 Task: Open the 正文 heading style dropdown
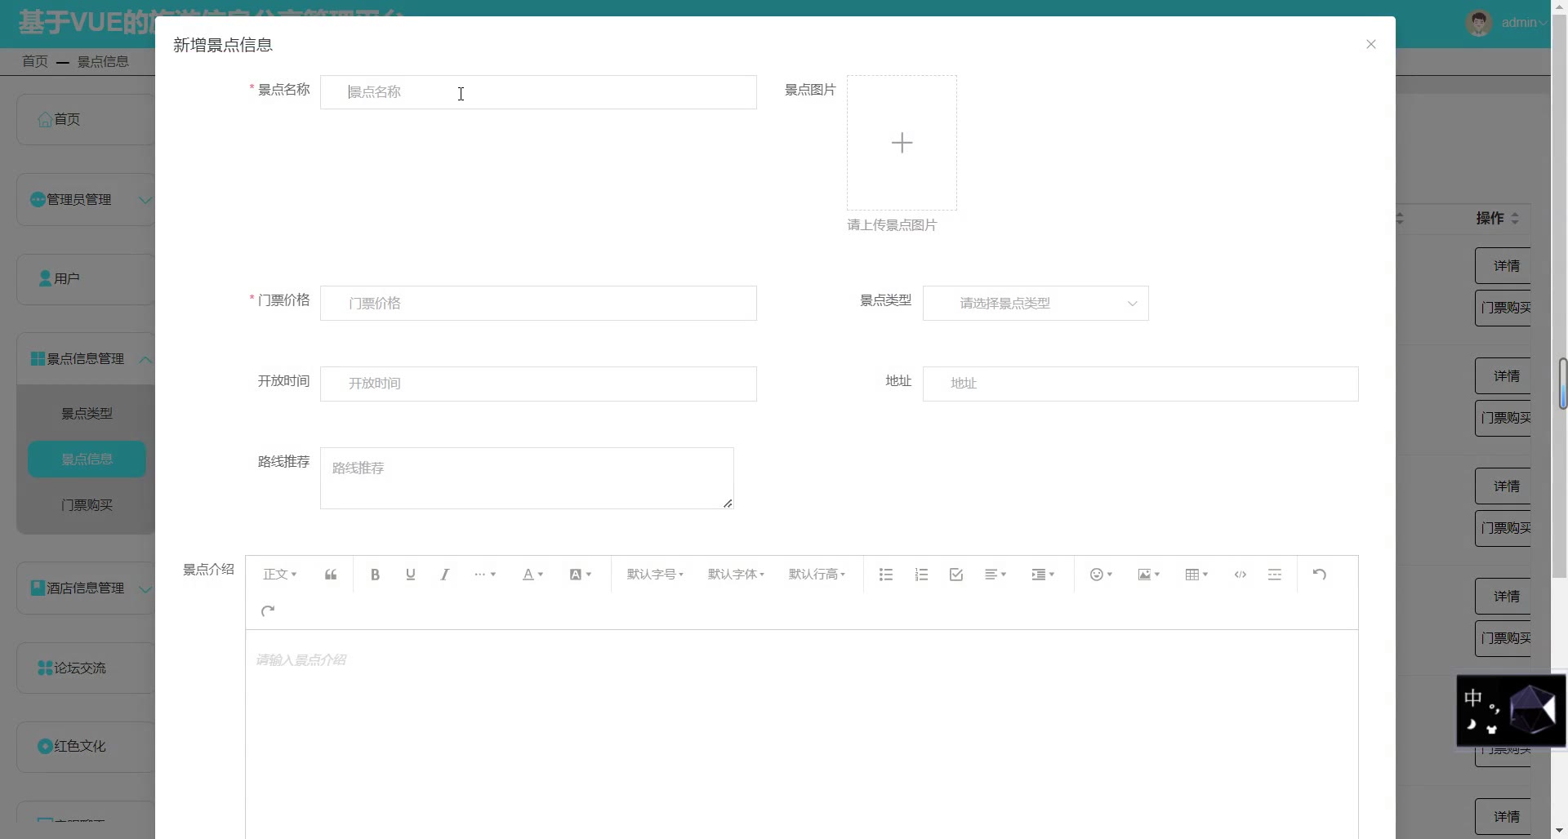(x=279, y=575)
